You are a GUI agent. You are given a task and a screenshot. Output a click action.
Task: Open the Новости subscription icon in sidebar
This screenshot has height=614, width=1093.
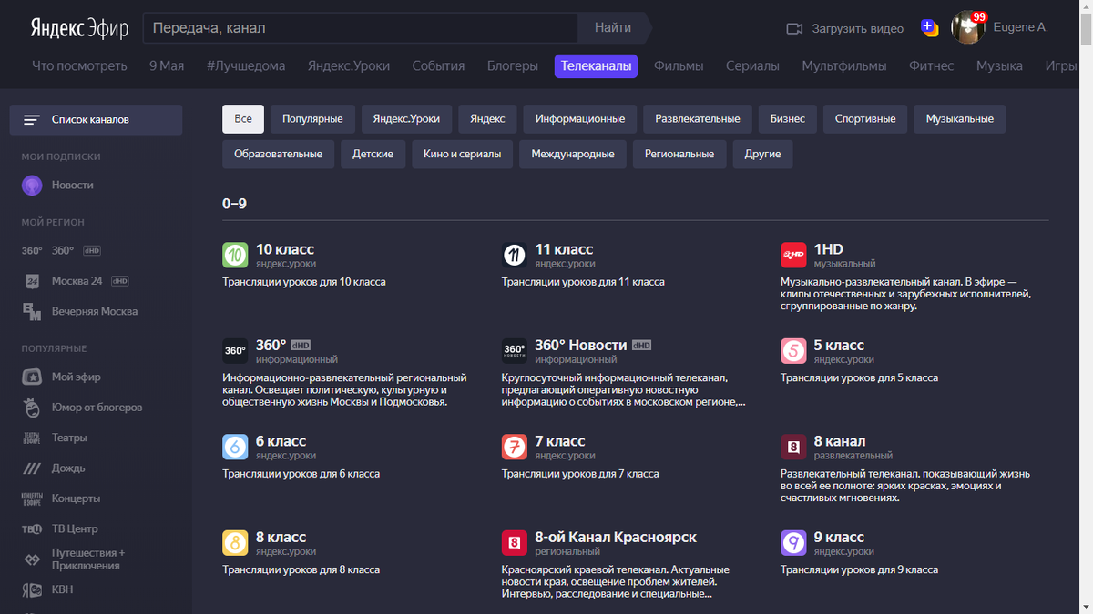coord(32,185)
